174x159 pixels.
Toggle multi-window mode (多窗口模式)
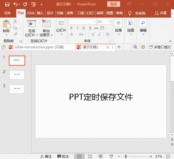(160, 47)
